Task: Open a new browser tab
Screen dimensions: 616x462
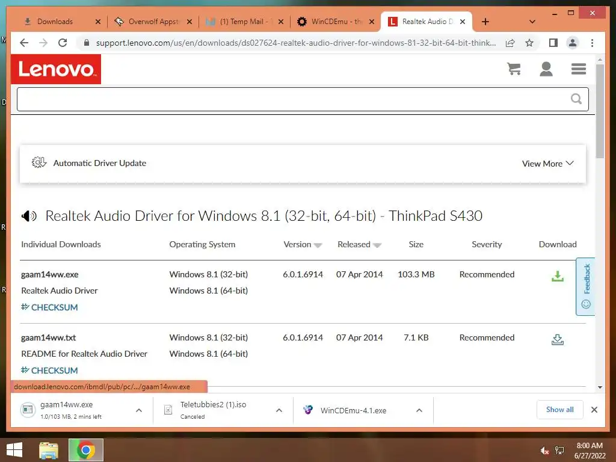Action: (x=485, y=22)
